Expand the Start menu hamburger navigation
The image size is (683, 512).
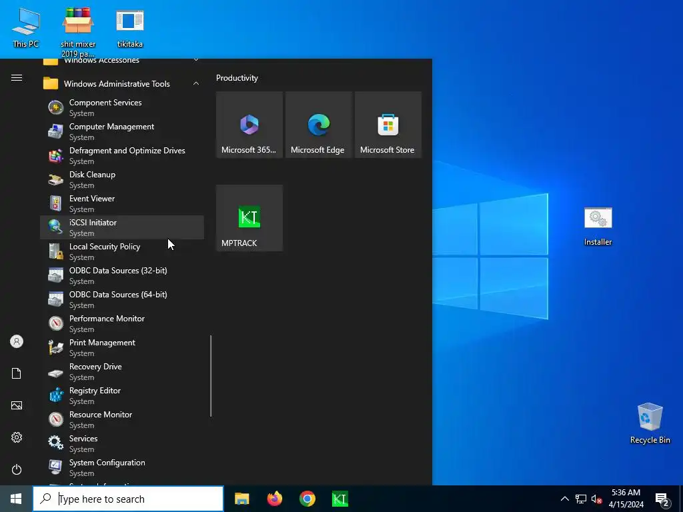coord(17,78)
